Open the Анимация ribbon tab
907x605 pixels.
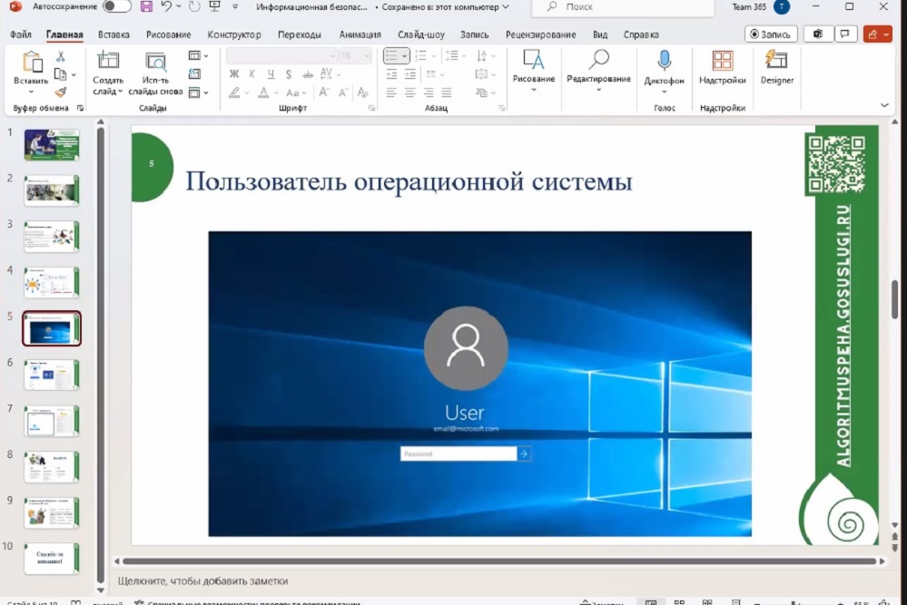pyautogui.click(x=360, y=34)
